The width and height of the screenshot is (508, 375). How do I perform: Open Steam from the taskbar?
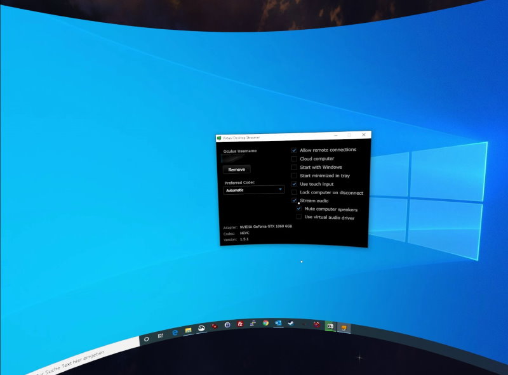coord(291,323)
